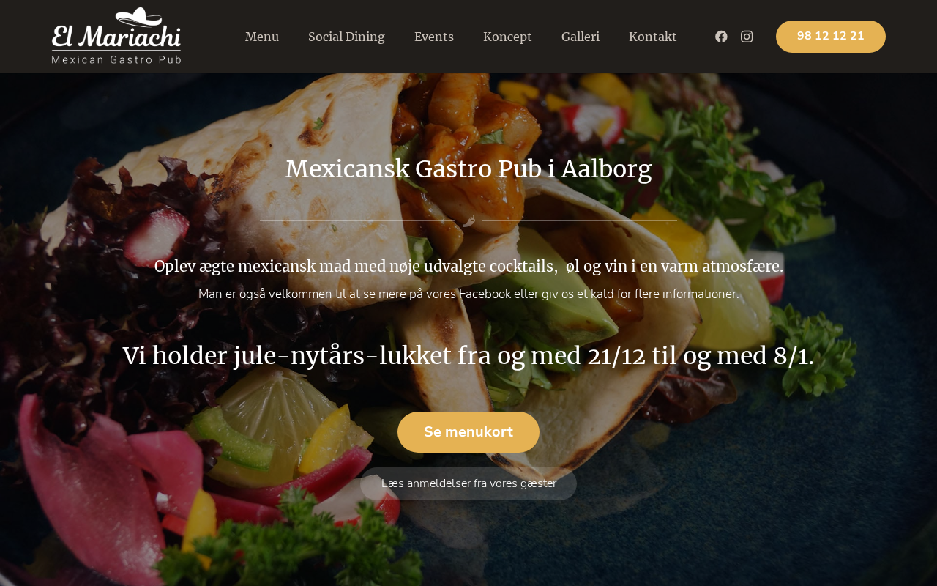Open the Instagram profile icon
Image resolution: width=937 pixels, height=586 pixels.
[x=747, y=37]
